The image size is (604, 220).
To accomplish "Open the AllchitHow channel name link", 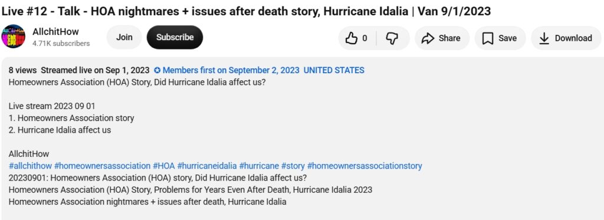I will tap(55, 32).
